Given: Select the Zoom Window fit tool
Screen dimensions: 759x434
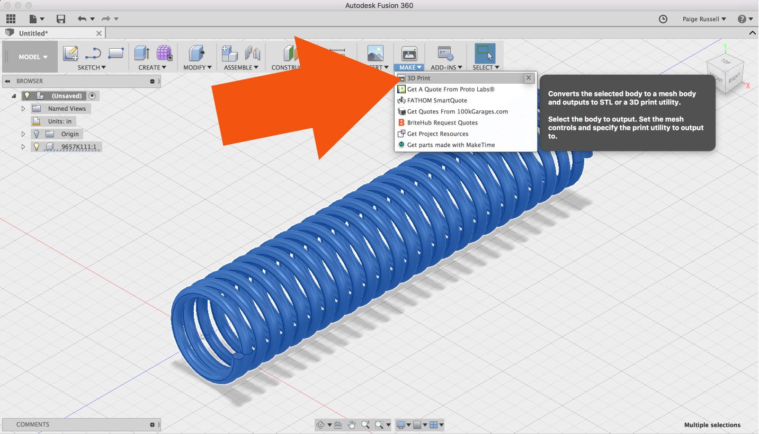Looking at the screenshot, I should click(379, 424).
